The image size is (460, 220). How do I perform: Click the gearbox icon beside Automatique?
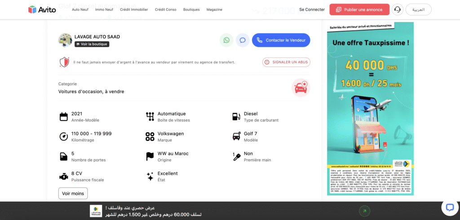[150, 117]
